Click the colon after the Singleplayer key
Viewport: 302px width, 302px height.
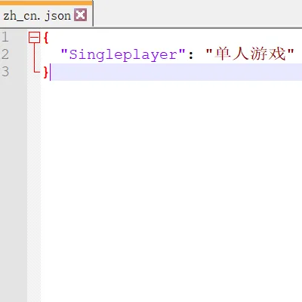[191, 55]
